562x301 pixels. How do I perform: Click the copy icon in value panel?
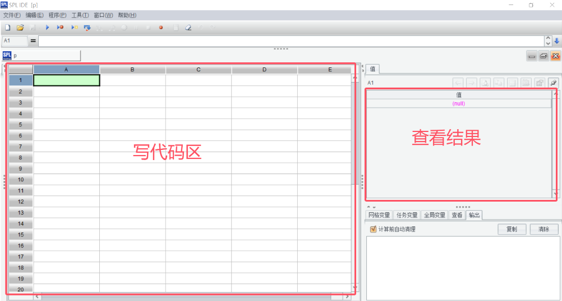point(499,83)
